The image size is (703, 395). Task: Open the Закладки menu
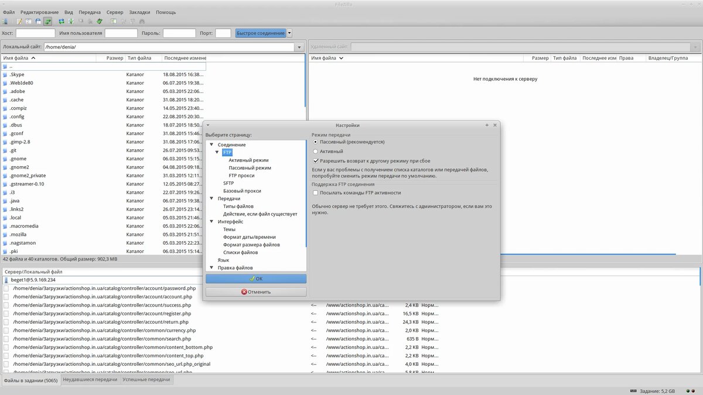[x=139, y=12]
